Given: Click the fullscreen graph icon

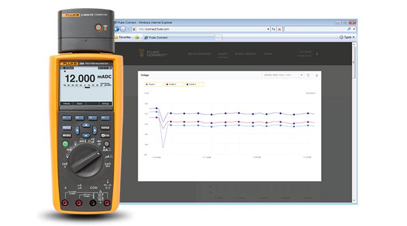Looking at the screenshot, I should 308,75.
